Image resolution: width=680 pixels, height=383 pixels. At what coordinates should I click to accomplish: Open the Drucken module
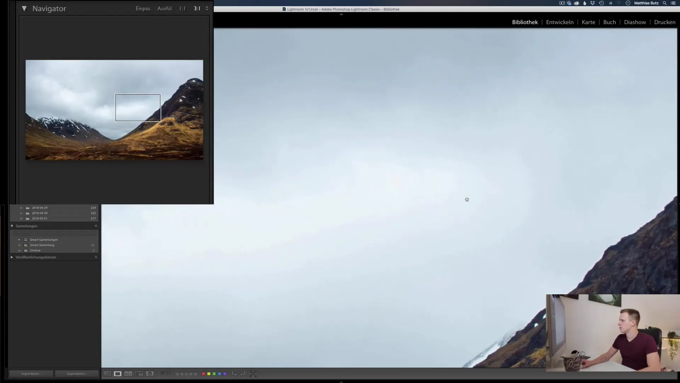coord(665,22)
